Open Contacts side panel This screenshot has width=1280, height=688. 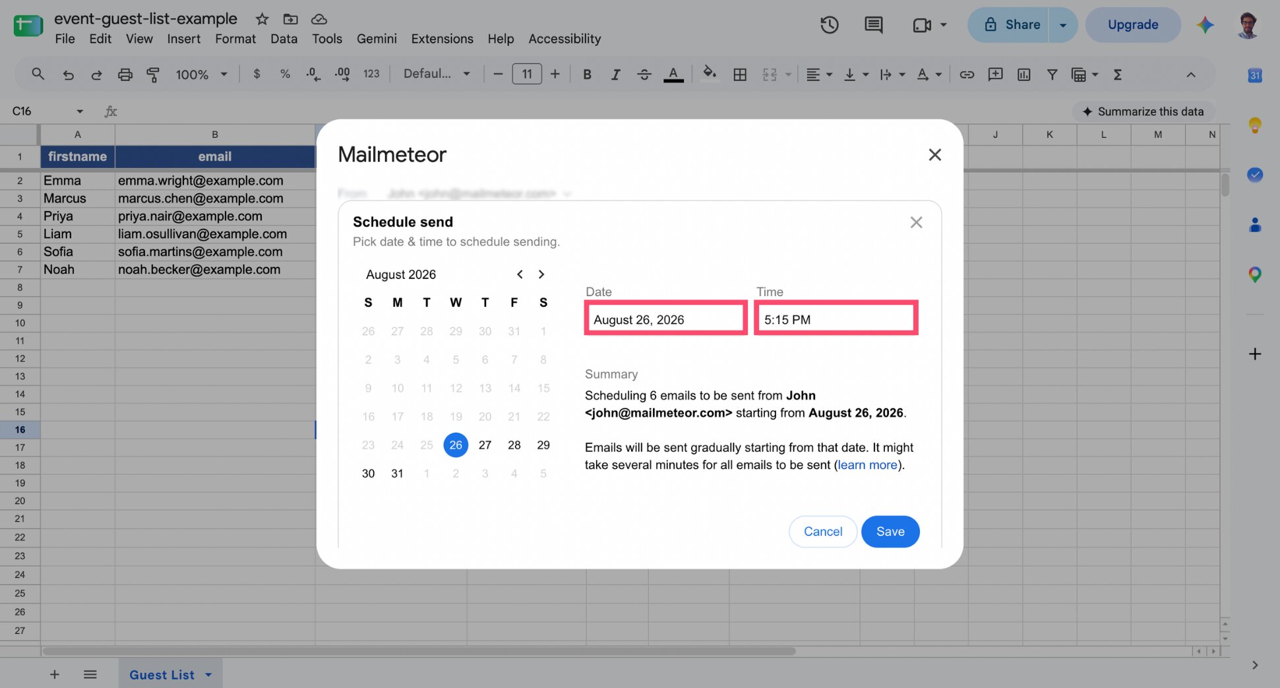point(1254,224)
